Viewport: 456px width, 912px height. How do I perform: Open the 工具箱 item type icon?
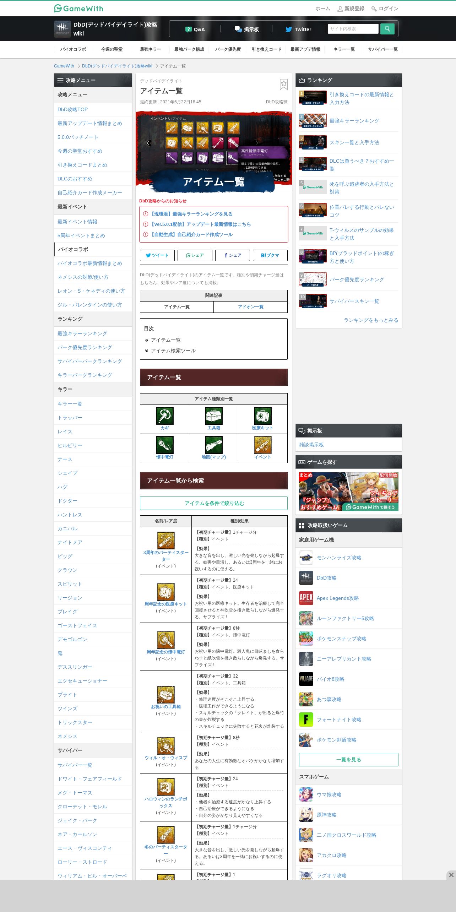(x=214, y=416)
